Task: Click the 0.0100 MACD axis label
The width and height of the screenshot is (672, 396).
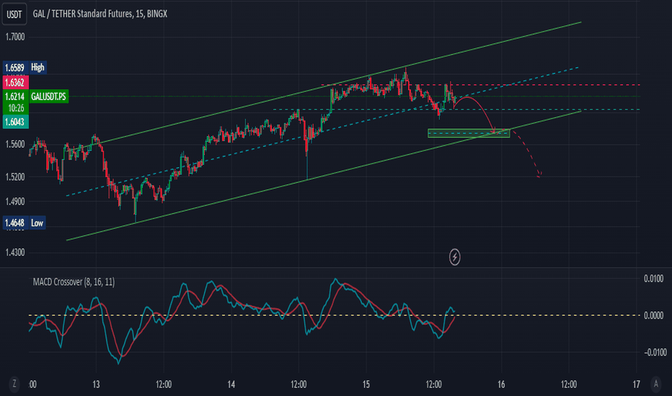Action: 653,279
